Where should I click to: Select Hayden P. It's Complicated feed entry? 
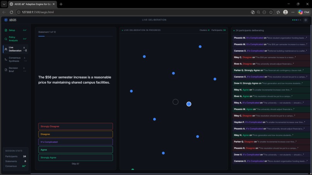pos(271,122)
